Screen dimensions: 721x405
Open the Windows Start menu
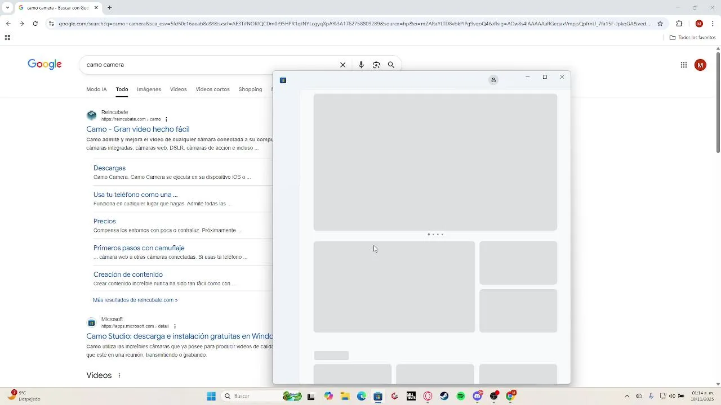pos(211,397)
